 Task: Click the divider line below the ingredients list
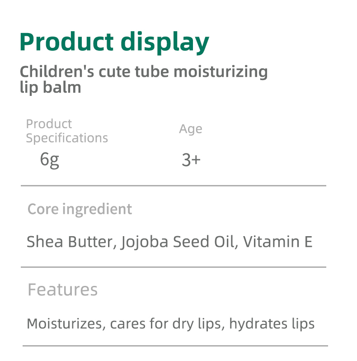(173, 267)
